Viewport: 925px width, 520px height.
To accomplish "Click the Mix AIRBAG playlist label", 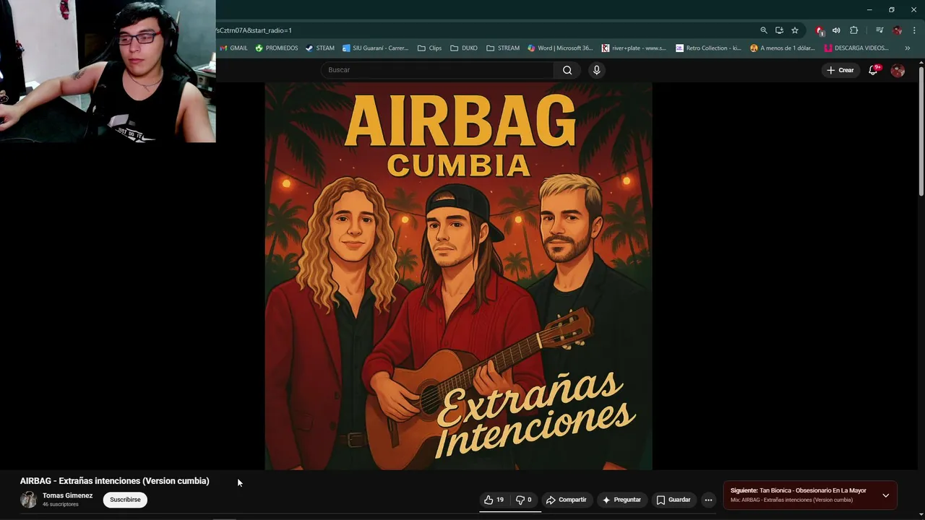I will point(791,500).
